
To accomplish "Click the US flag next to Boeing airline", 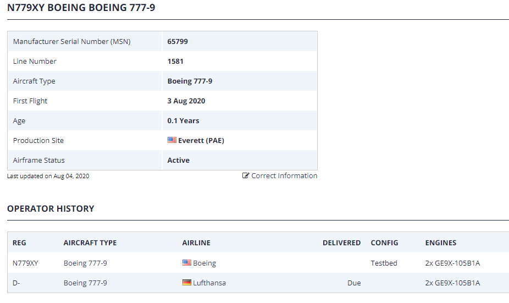I will point(186,263).
